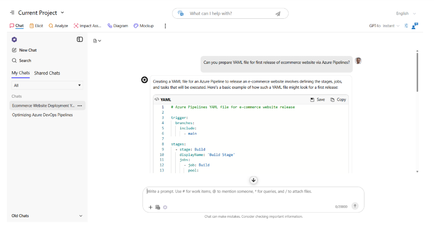Copy the YAML code block
Screen dimensions: 440x233
click(338, 100)
